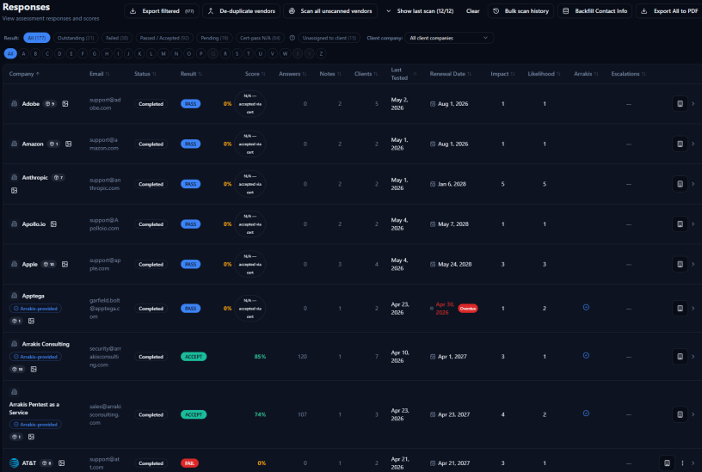Filter companies by letter M
This screenshot has width=702, height=472.
point(163,53)
